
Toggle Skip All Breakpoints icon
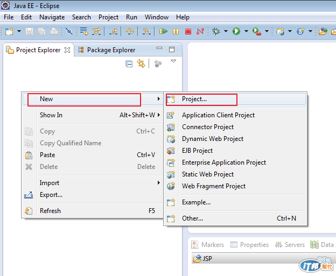coord(69,32)
